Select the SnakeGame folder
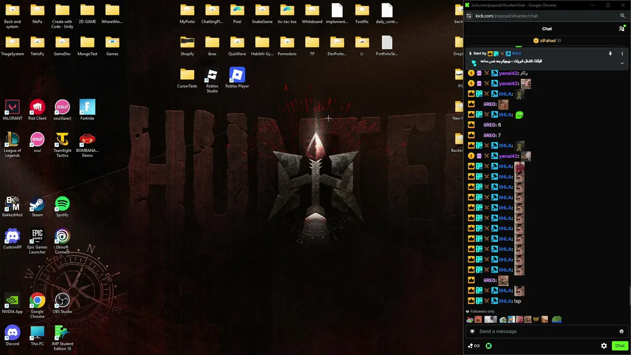 [262, 14]
